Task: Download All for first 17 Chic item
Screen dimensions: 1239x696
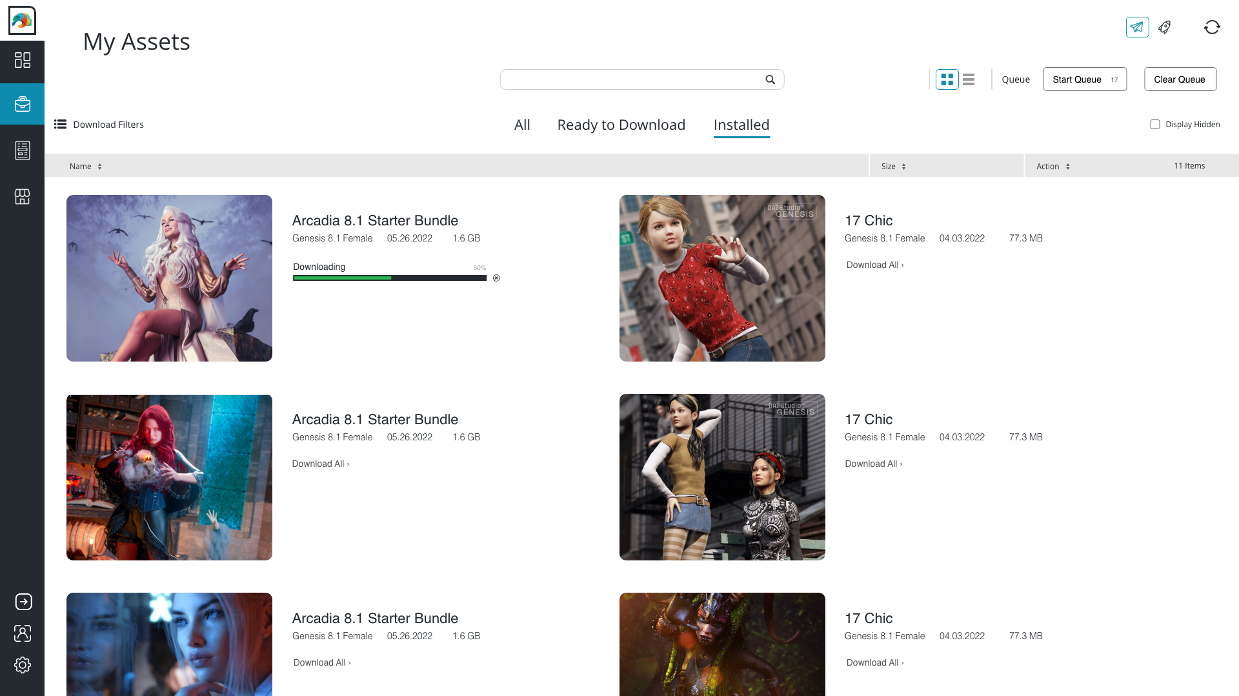Action: pyautogui.click(x=875, y=265)
